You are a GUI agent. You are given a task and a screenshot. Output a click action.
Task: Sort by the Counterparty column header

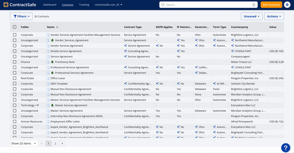[239, 27]
